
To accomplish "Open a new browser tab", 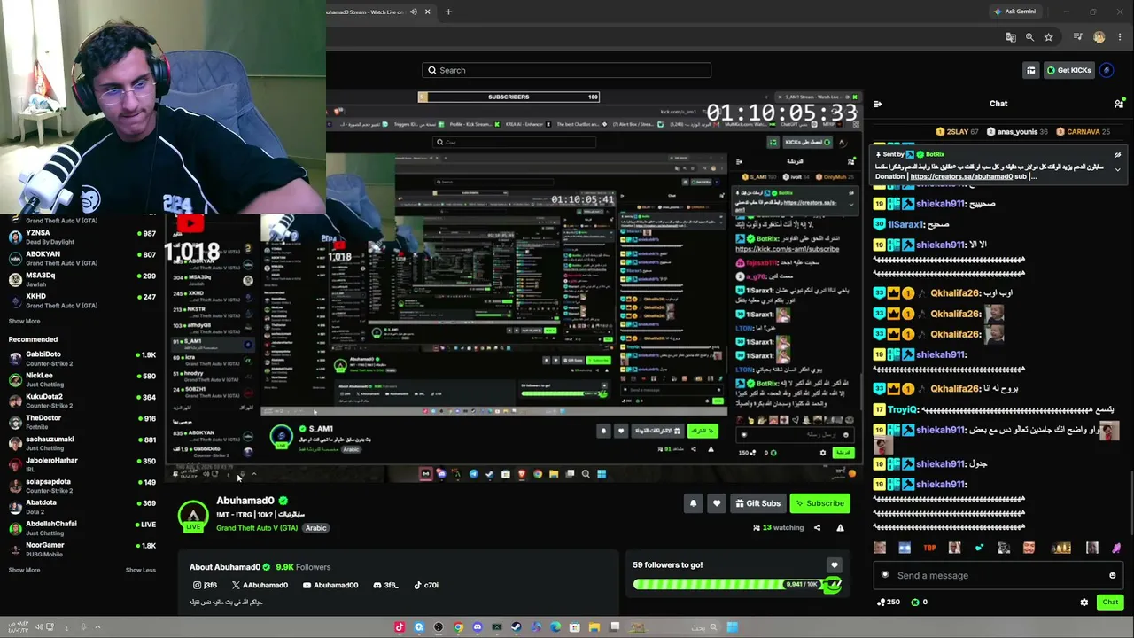I will point(448,12).
